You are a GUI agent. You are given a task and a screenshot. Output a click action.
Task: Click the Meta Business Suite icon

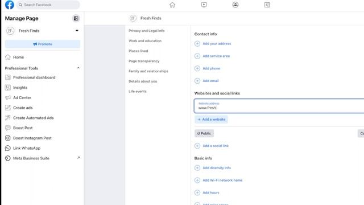[x=7, y=158]
